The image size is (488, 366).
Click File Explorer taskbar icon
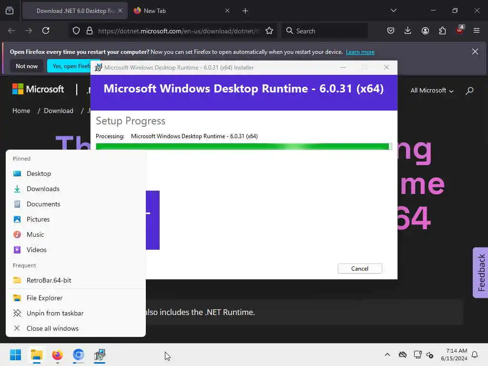[x=36, y=355]
